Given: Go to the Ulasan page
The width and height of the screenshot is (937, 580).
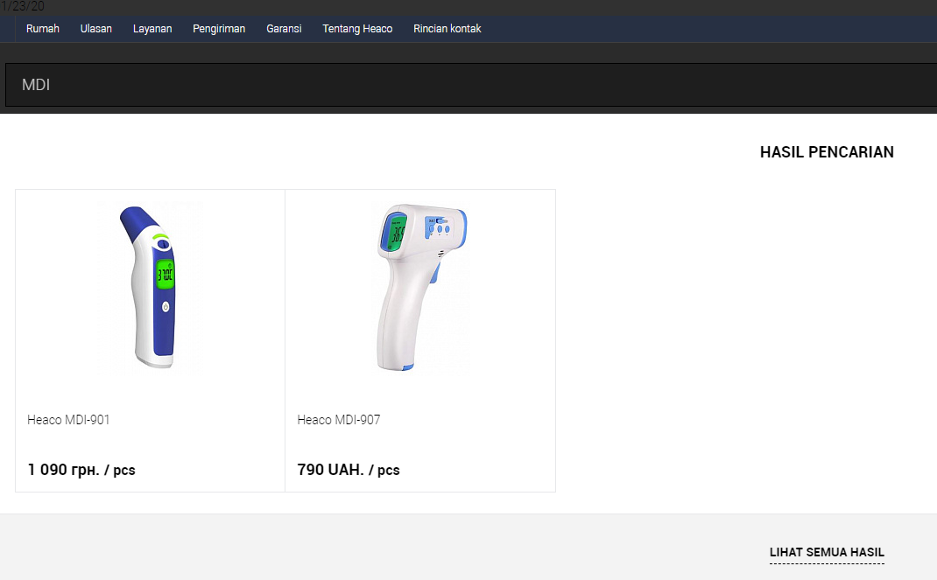Looking at the screenshot, I should 96,29.
